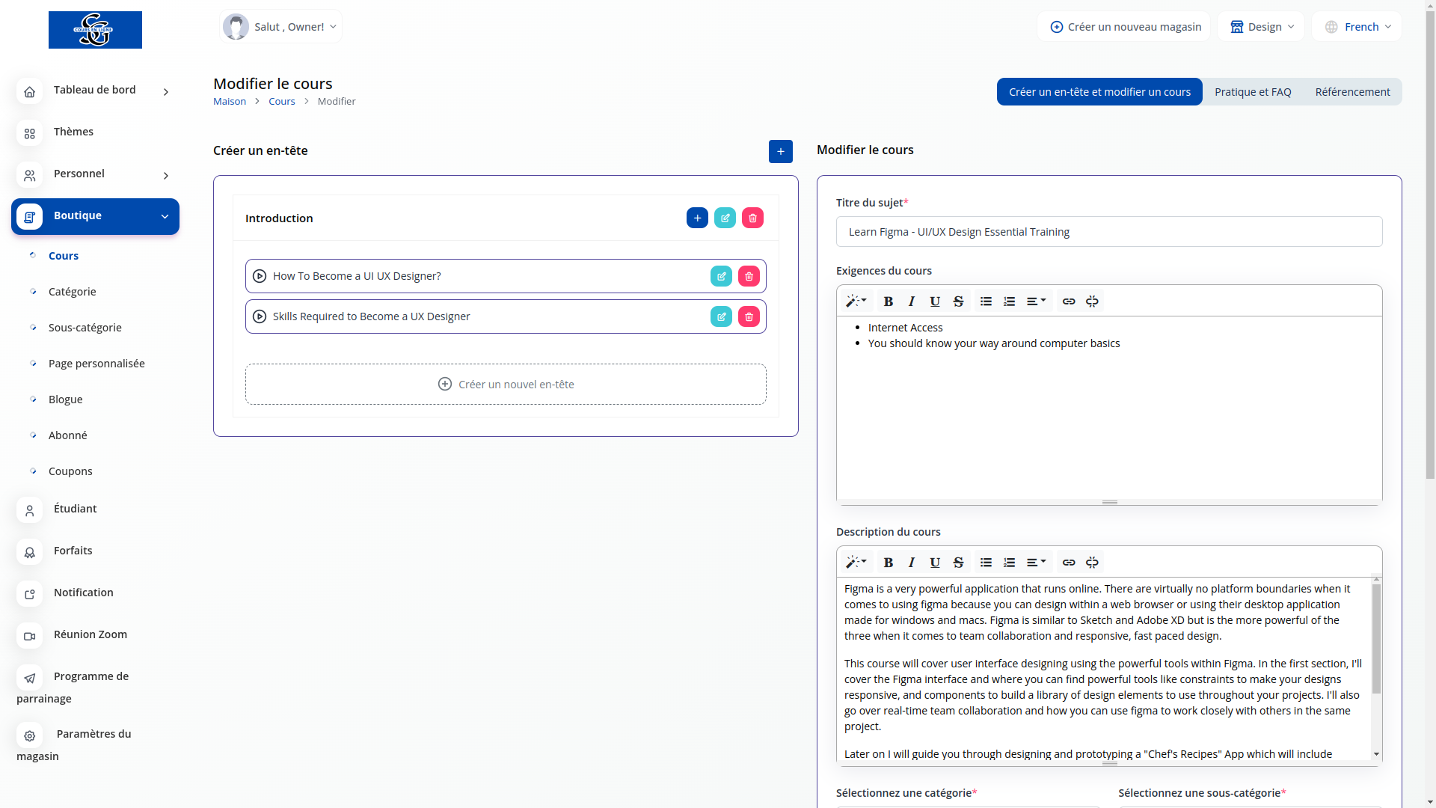The height and width of the screenshot is (808, 1436).
Task: Click 'Créer un nouveau magasin' button
Action: coord(1124,27)
